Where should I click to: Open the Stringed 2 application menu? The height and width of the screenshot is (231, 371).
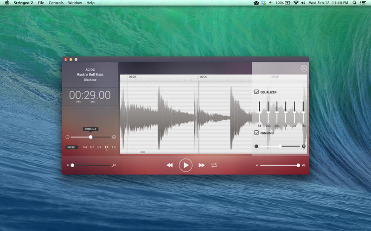coord(23,3)
